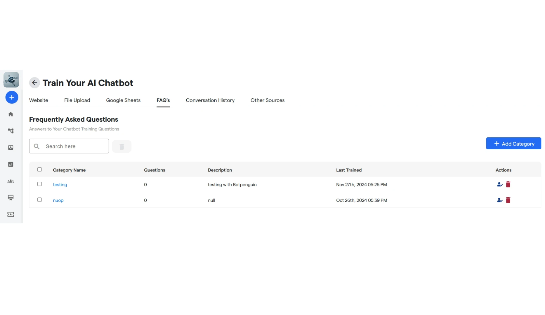Viewport: 545px width, 315px height.
Task: Open the Home icon in sidebar
Action: [x=11, y=114]
